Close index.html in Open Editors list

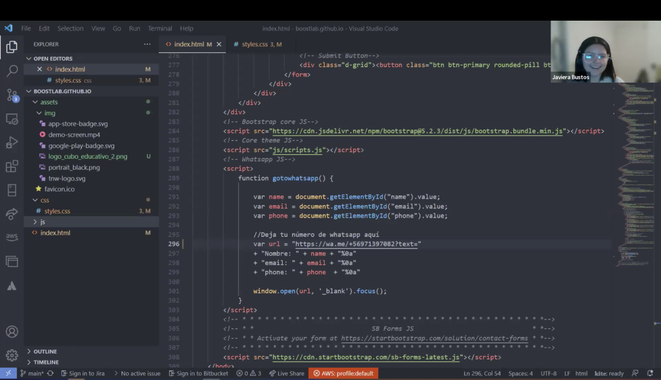click(39, 69)
